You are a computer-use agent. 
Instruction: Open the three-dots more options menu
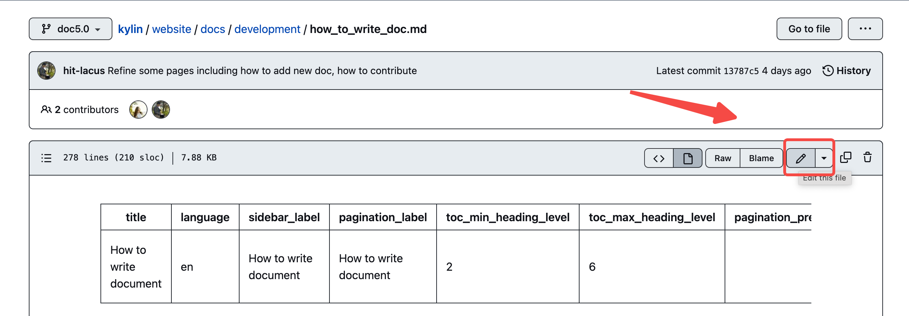[865, 29]
